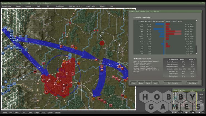Toggle the SOP button in bottom toolbar
Image resolution: width=206 pixels, height=116 pixels.
tap(43, 113)
